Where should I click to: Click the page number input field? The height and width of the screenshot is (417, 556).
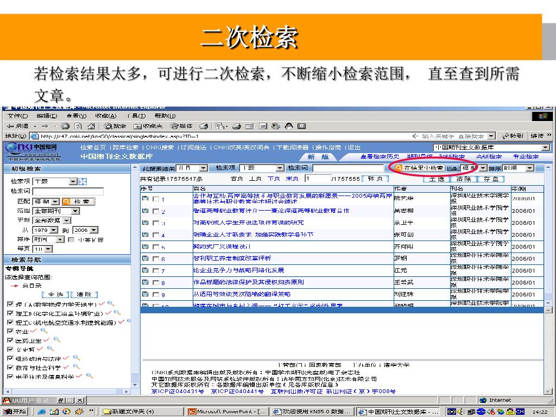tap(318, 179)
